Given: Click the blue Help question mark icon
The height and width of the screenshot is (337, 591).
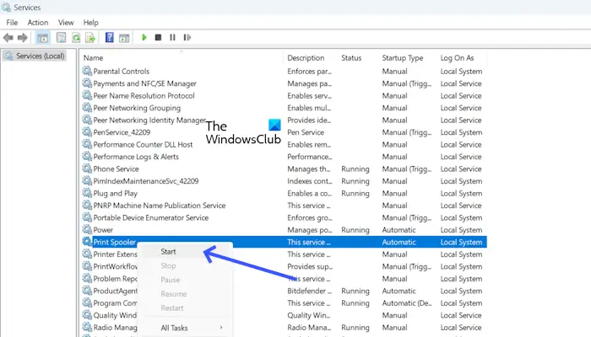Looking at the screenshot, I should [x=109, y=37].
